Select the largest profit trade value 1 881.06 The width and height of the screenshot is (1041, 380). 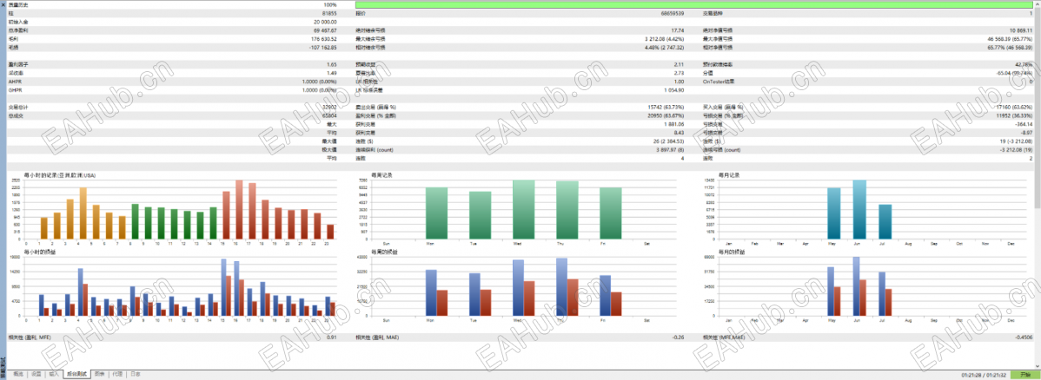click(675, 124)
